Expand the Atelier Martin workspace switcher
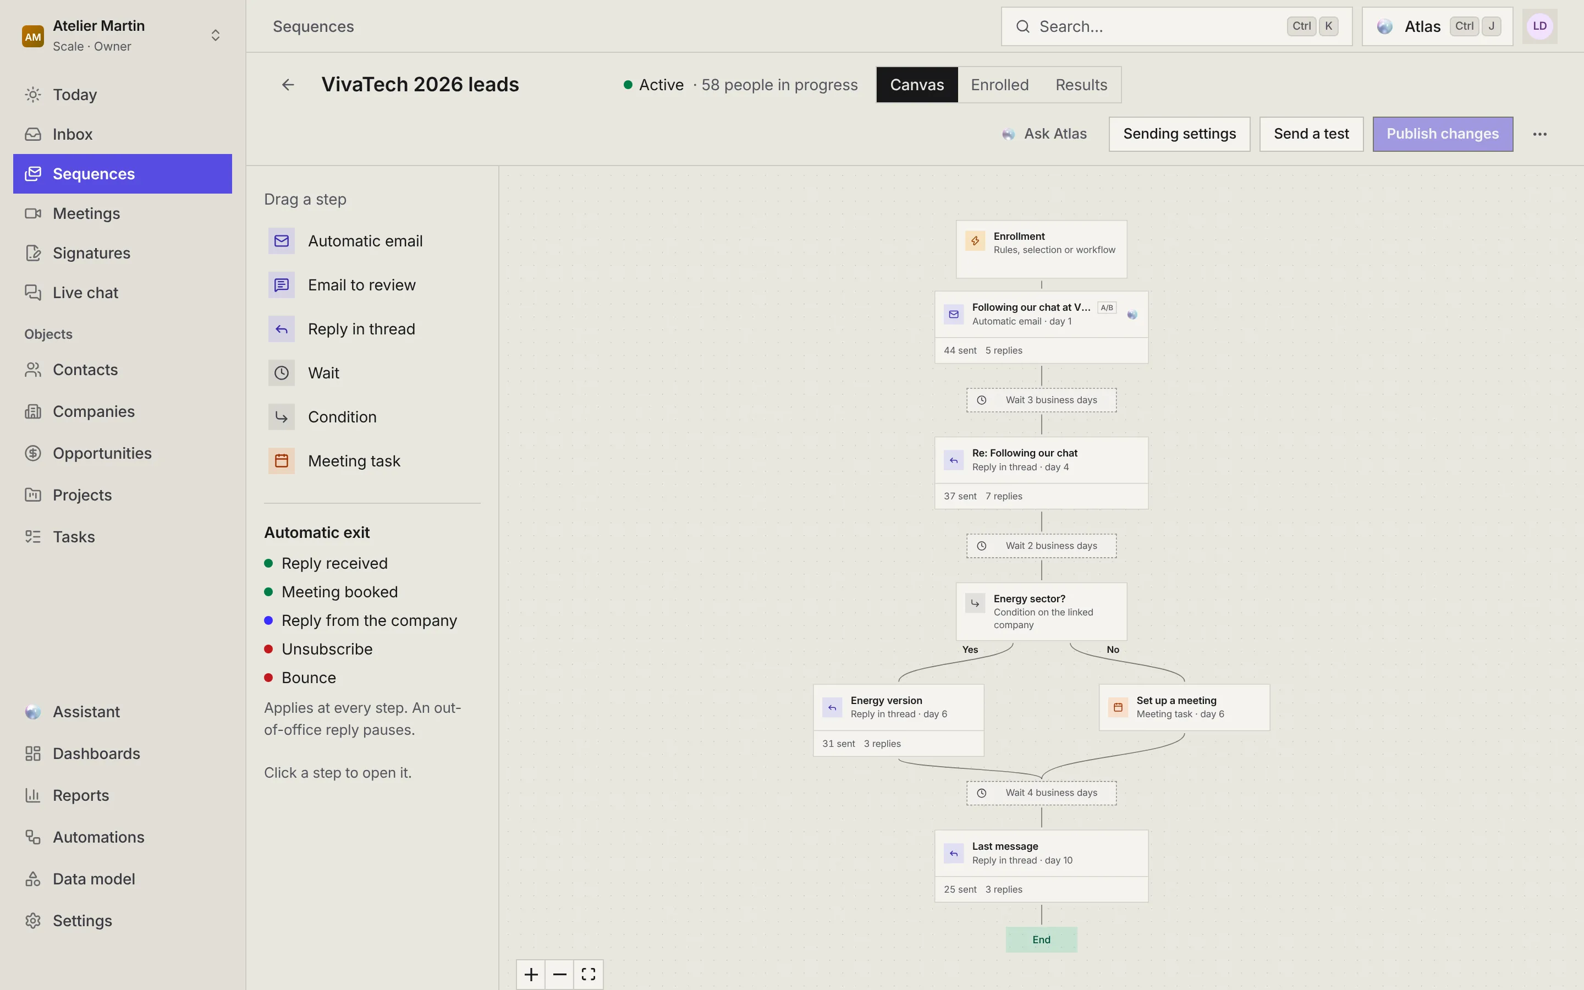Viewport: 1584px width, 990px height. pos(216,35)
